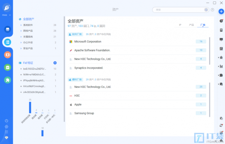
Task: Expand the 办公外设 tree node
Action: tap(21, 42)
